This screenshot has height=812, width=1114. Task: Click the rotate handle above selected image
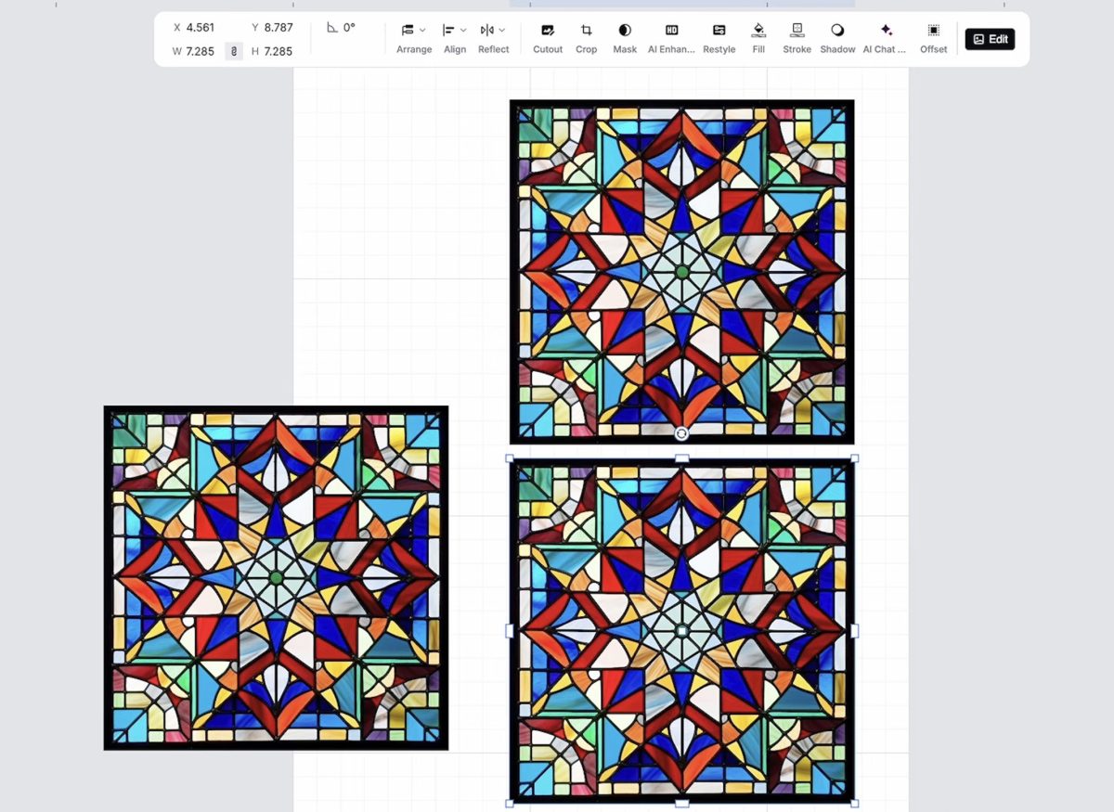pyautogui.click(x=681, y=433)
